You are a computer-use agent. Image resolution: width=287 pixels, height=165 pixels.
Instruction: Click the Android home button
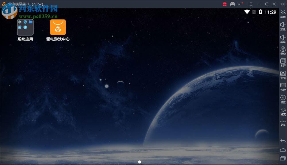[x=283, y=150]
